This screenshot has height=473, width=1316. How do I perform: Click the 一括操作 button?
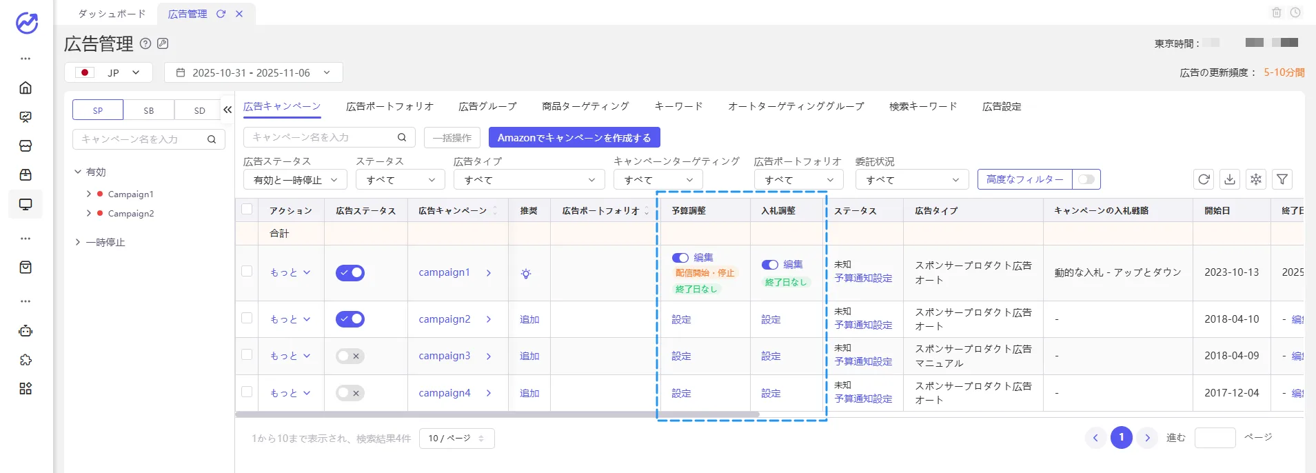click(452, 137)
